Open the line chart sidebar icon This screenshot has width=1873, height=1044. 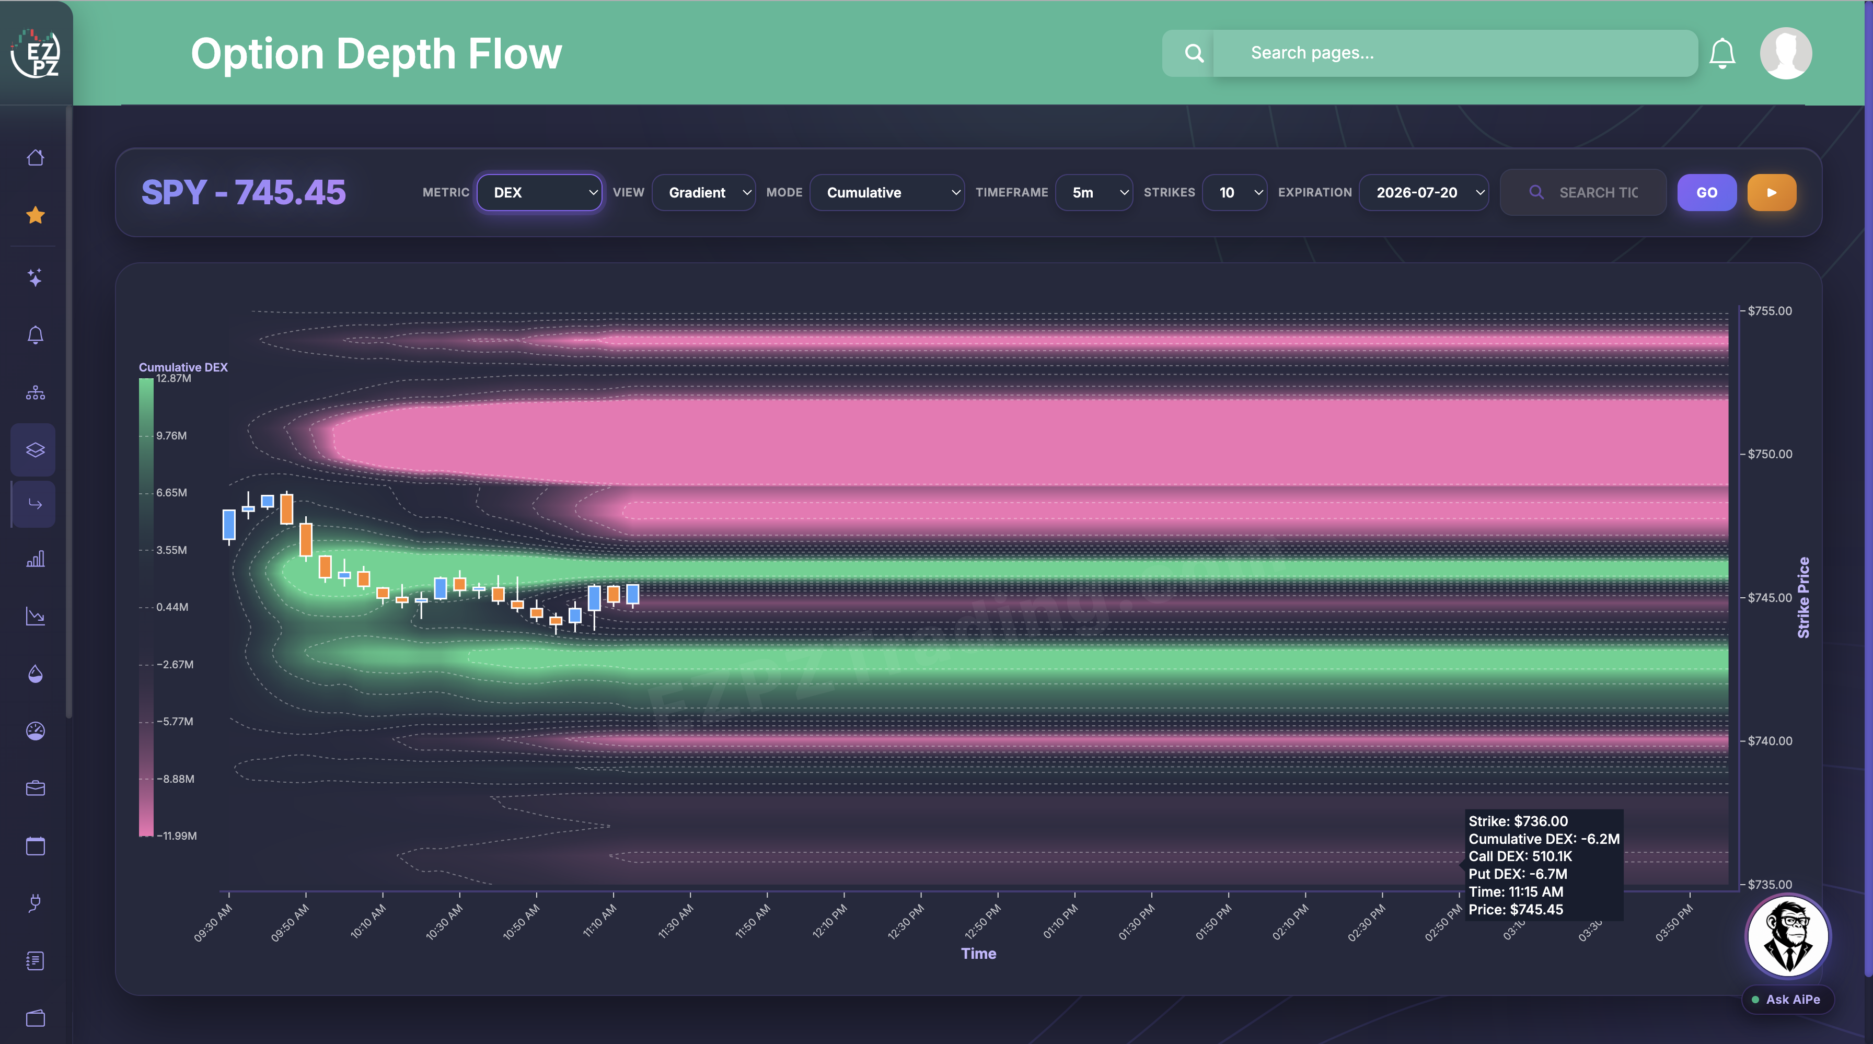(35, 617)
